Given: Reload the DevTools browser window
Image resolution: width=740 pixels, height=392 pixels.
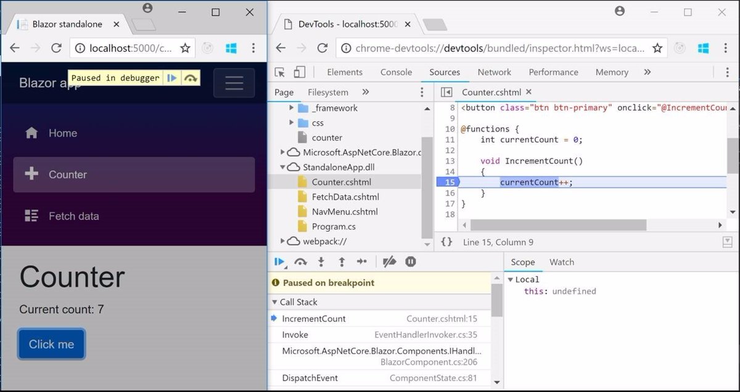Looking at the screenshot, I should click(x=322, y=48).
